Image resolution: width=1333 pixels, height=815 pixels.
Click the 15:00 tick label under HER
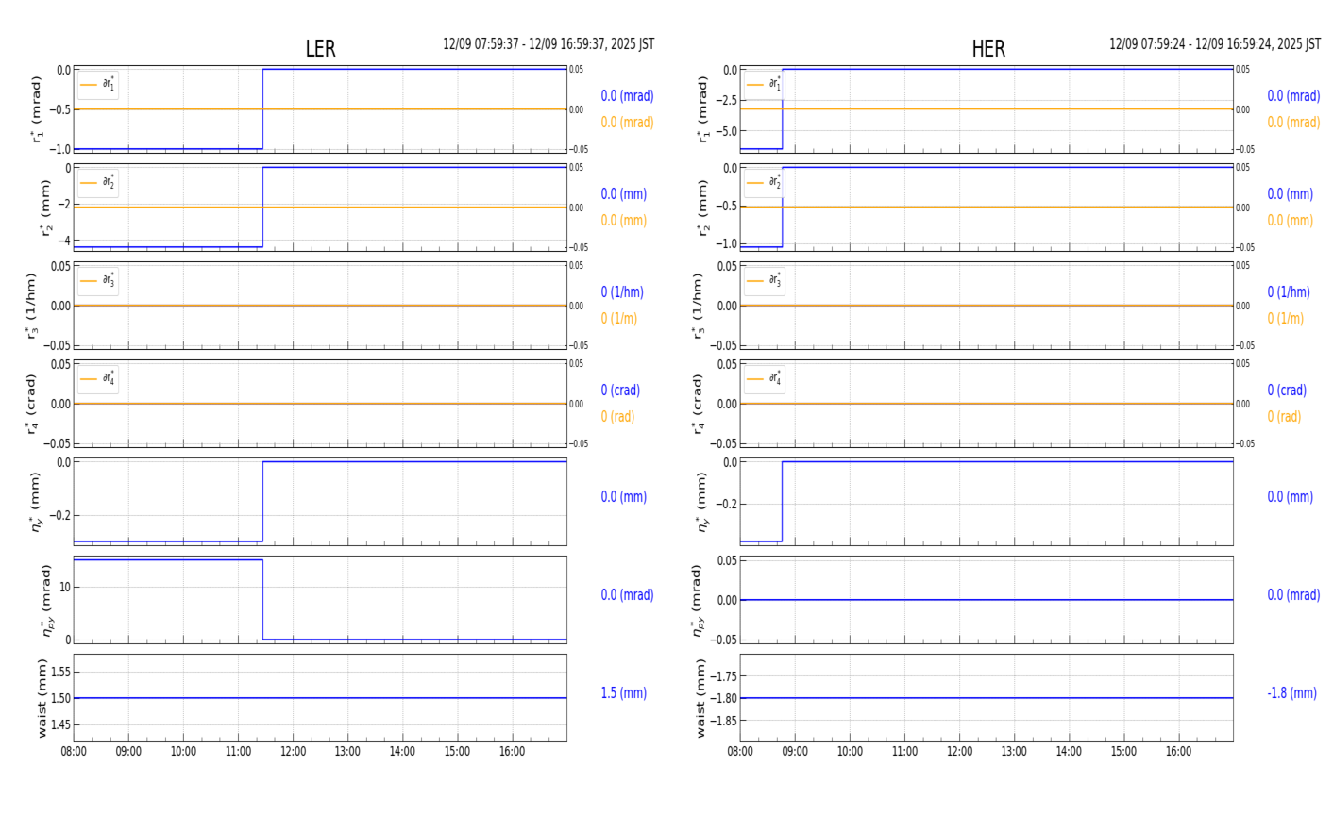pos(1123,752)
